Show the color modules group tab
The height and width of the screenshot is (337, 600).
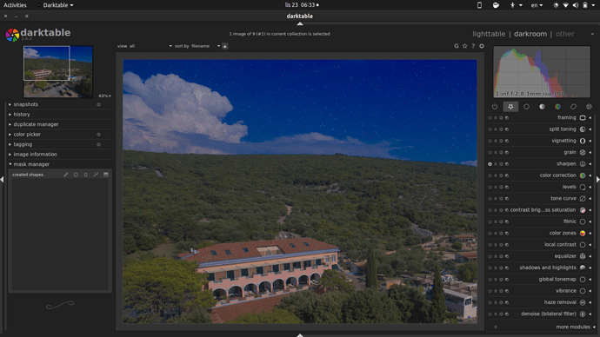[x=557, y=107]
